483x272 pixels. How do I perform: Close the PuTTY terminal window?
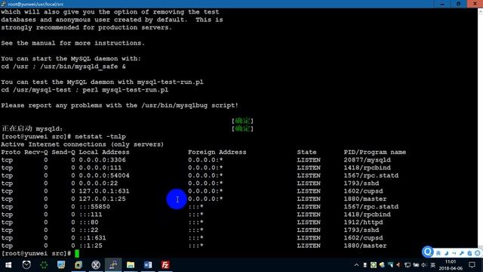(x=475, y=4)
